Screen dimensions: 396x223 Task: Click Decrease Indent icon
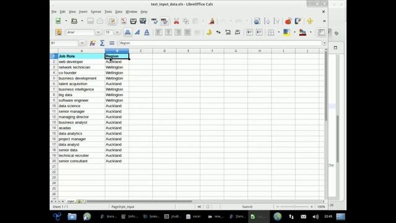[249, 32]
